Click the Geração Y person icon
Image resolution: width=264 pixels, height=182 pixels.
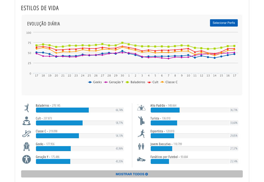[26, 159]
